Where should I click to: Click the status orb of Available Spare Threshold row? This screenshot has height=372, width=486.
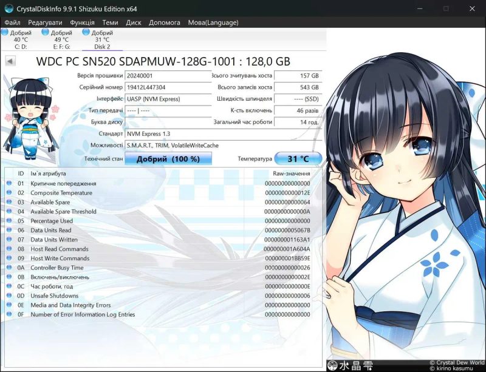point(9,211)
